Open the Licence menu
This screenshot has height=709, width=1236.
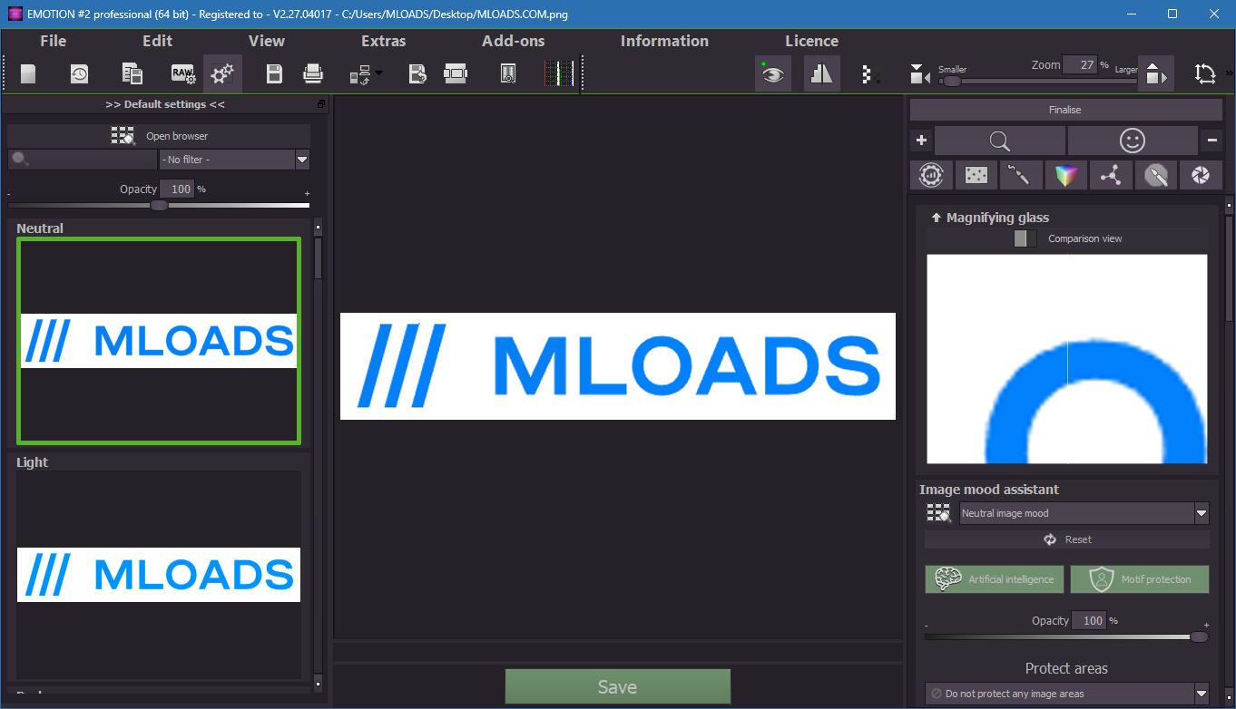812,41
